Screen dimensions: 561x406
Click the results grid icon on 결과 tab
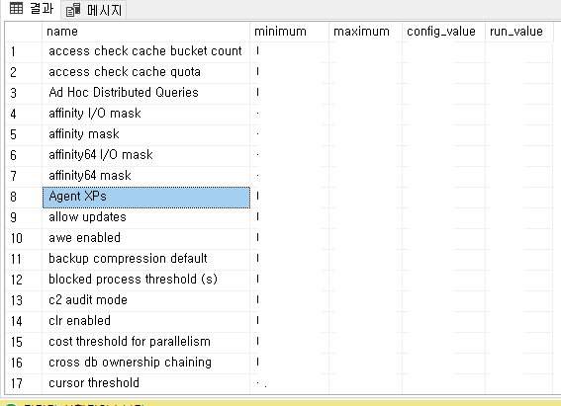[x=16, y=8]
